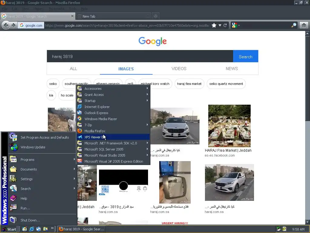Expand Settings in the Start menu
The height and width of the screenshot is (233, 310).
(x=42, y=179)
